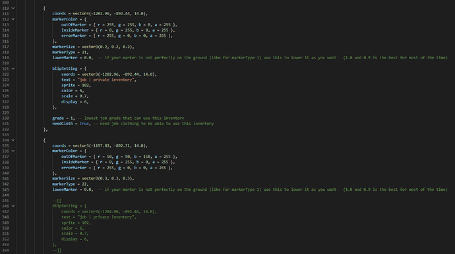Collapse blipSetting block at line 321
Image resolution: width=455 pixels, height=254 pixels.
13,68
